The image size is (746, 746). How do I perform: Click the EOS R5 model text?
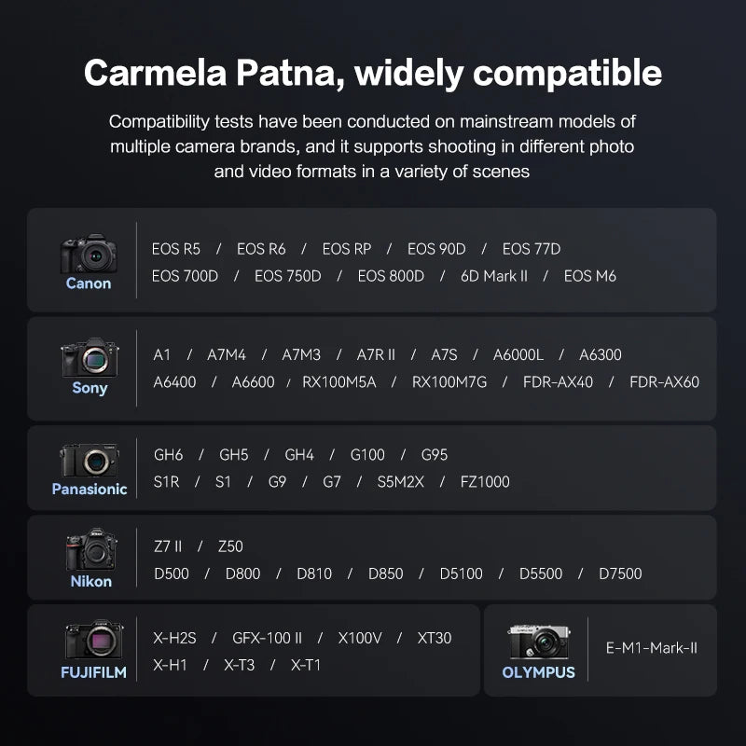pos(176,249)
